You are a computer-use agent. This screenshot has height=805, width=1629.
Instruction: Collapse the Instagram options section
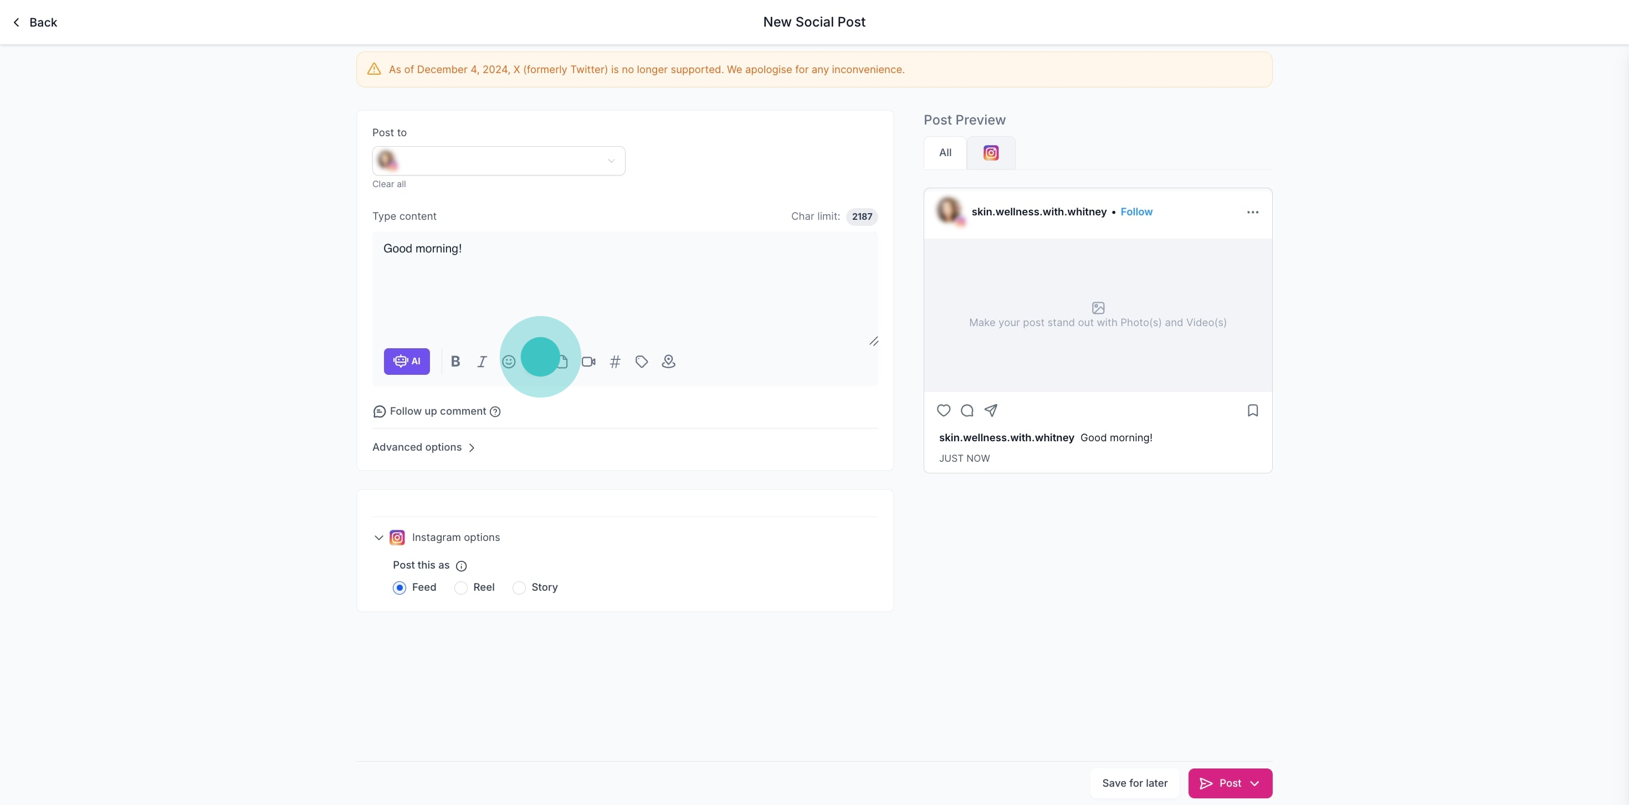[379, 538]
